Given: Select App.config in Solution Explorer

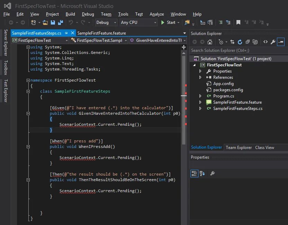Looking at the screenshot, I should click(223, 84).
